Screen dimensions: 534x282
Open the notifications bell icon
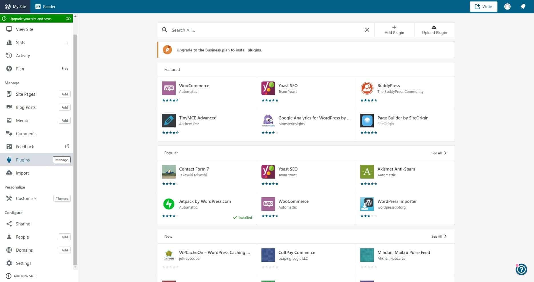(523, 7)
